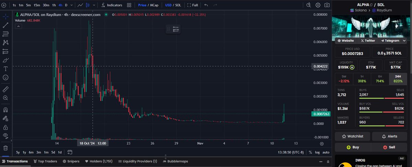The width and height of the screenshot is (412, 167).
Task: Switch to candlestick chart style
Action: 88,5
